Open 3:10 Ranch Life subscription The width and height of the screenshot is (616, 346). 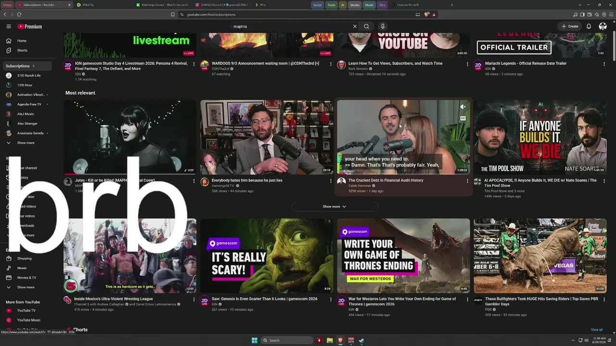pos(28,75)
